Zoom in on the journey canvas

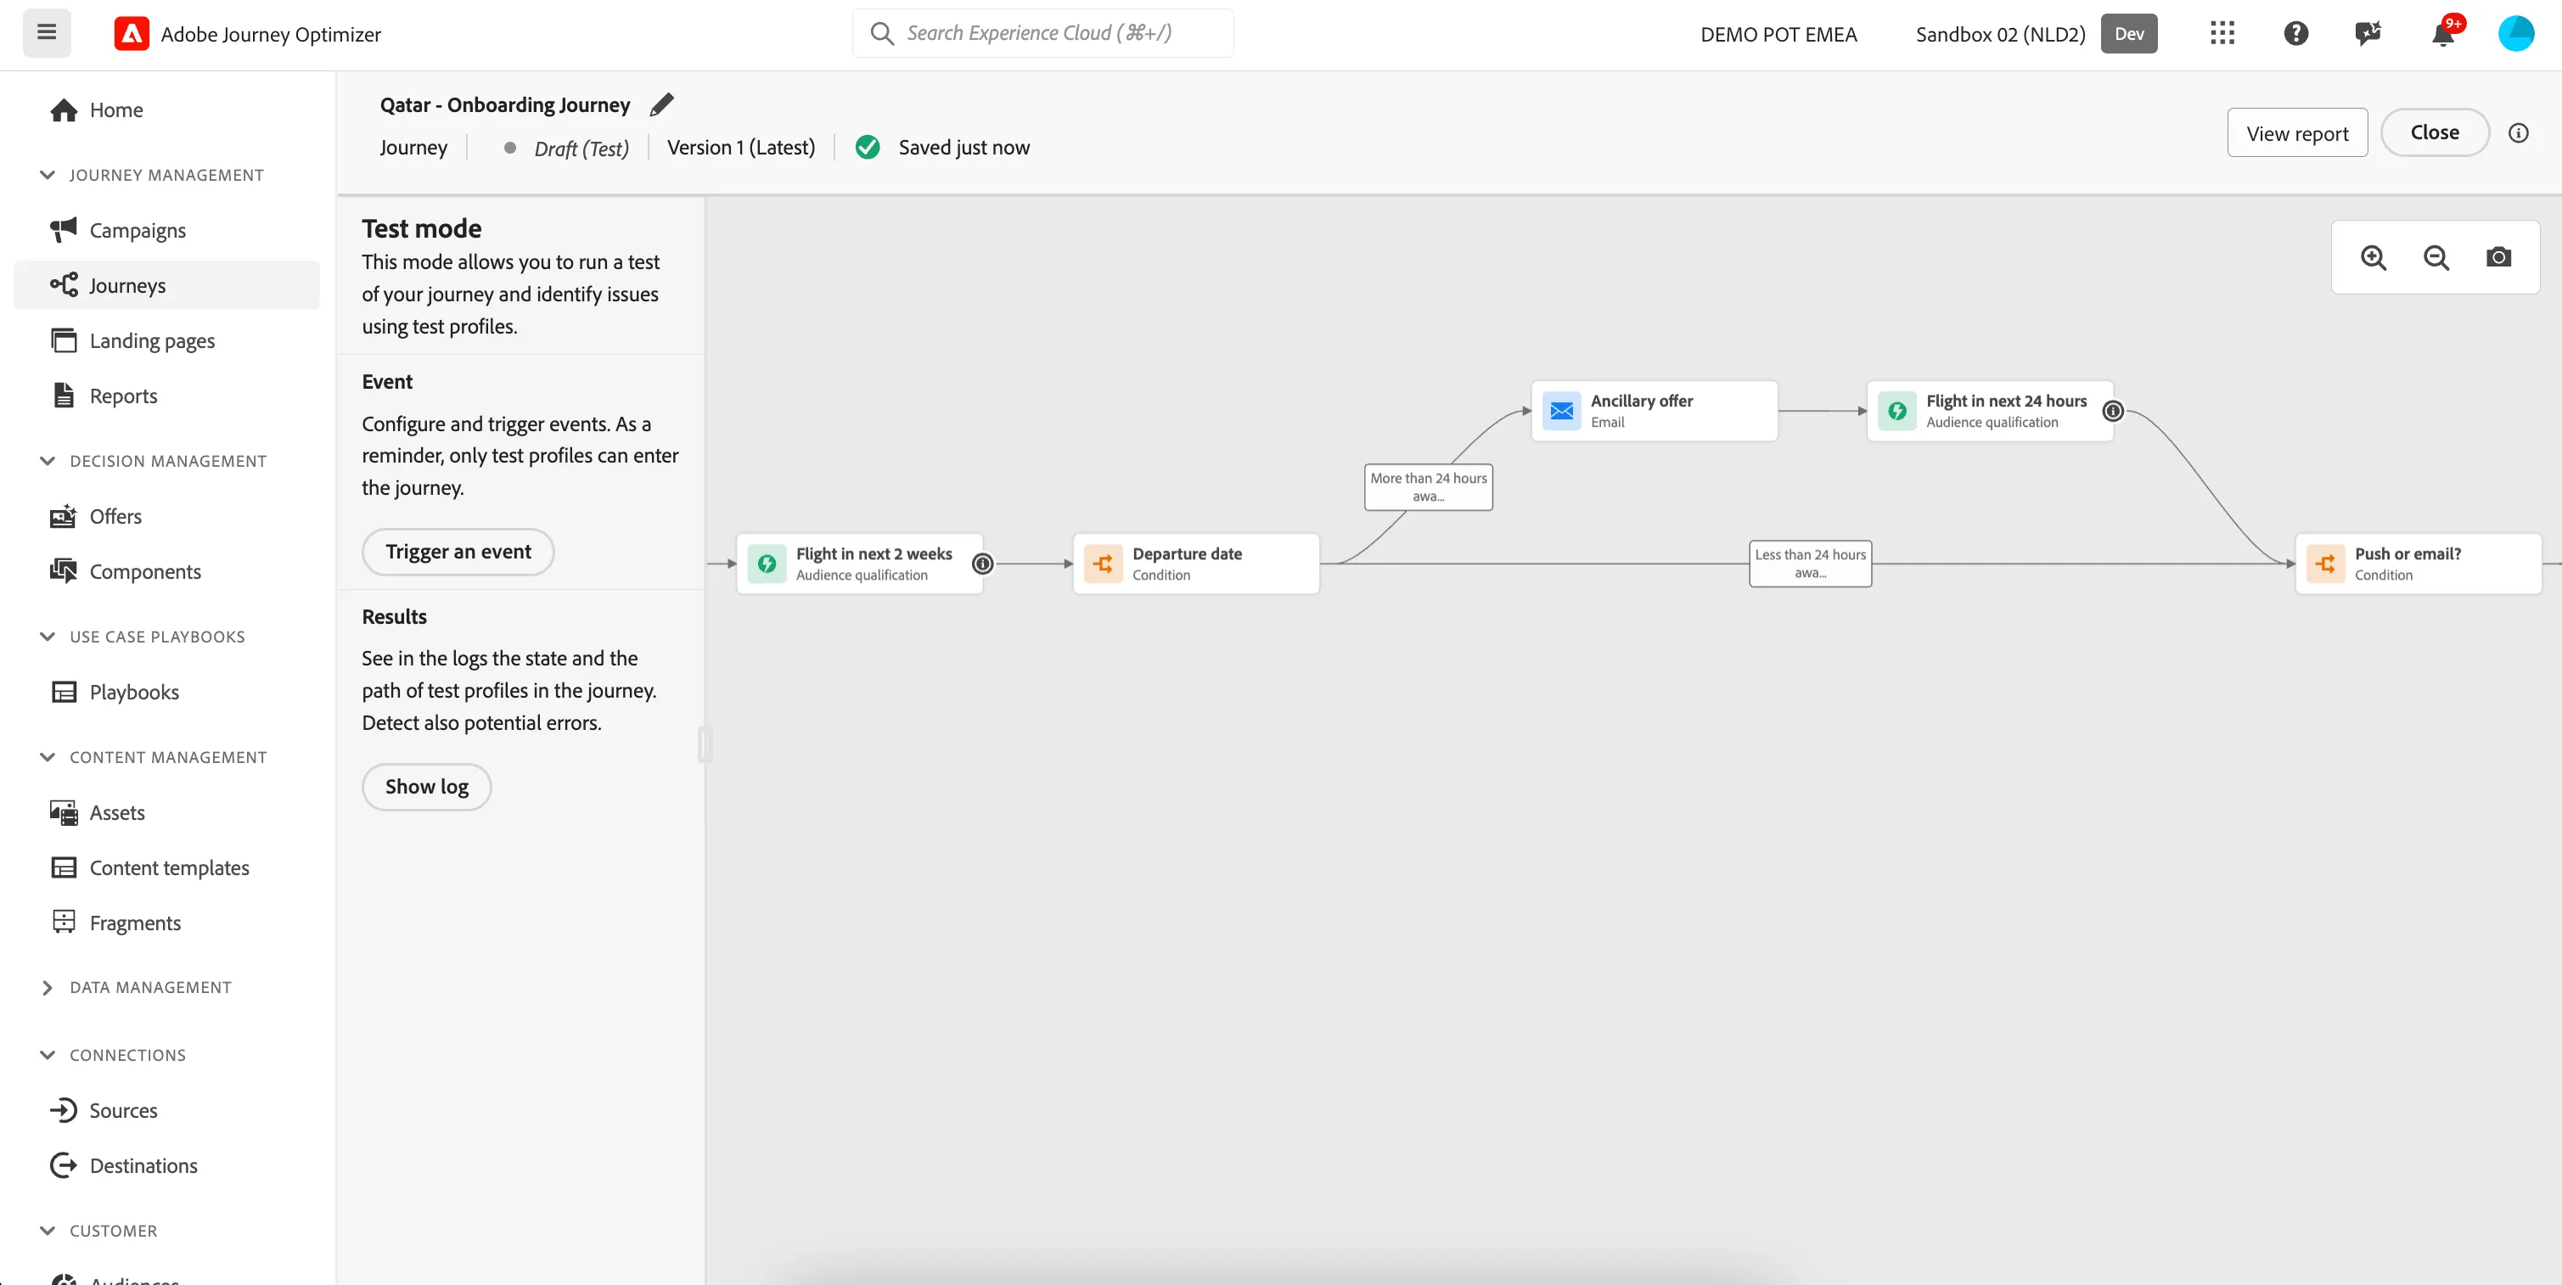click(x=2373, y=258)
